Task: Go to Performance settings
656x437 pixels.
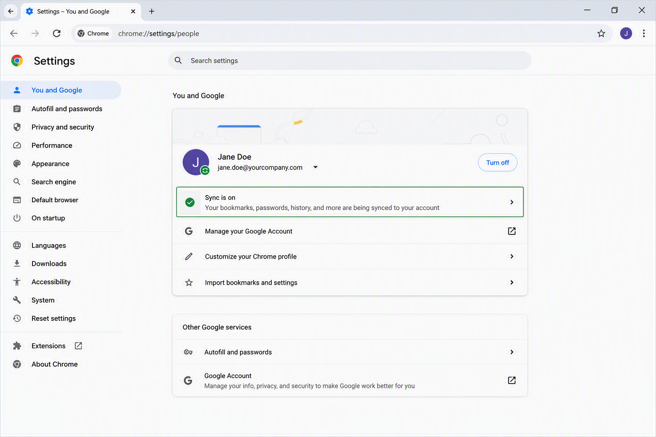Action: coord(61,146)
